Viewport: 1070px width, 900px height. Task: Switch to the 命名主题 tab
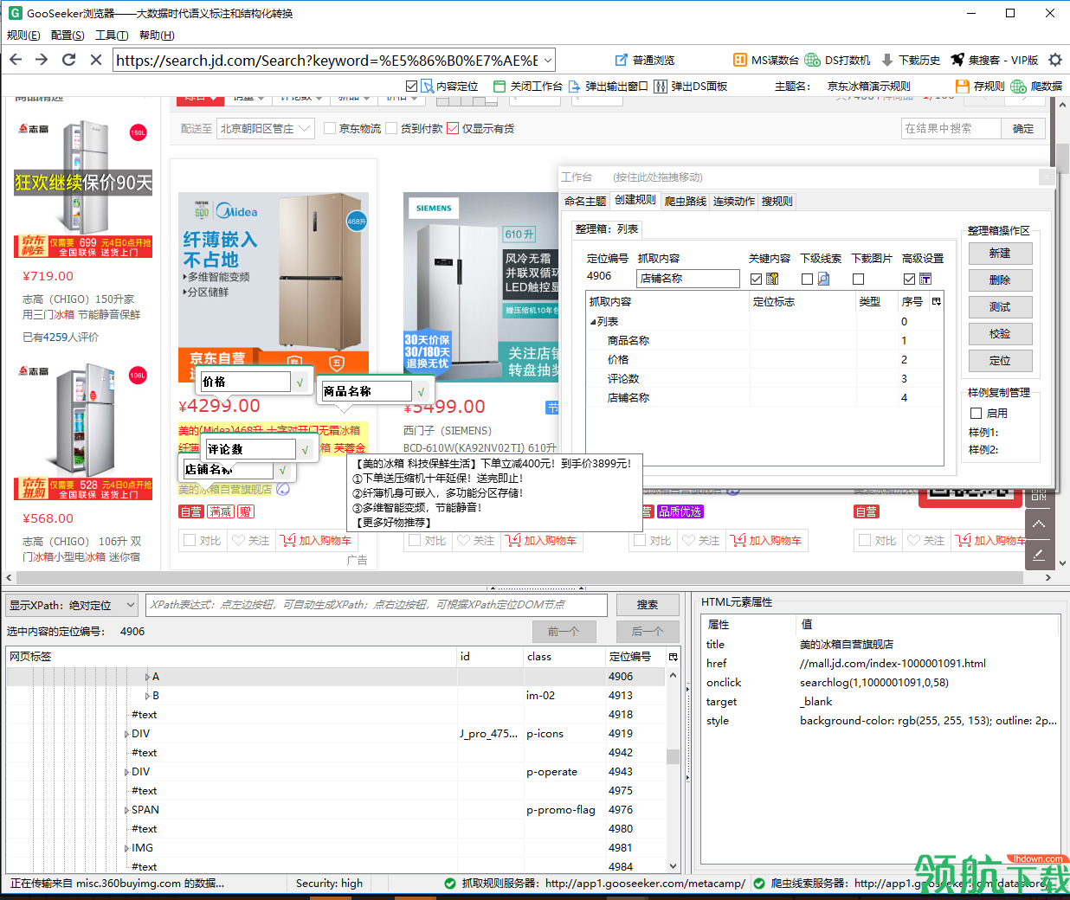pos(585,201)
